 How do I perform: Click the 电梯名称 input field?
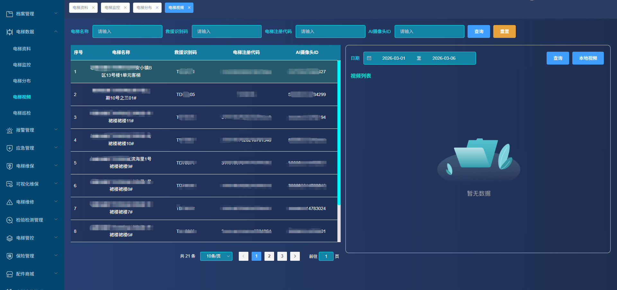[127, 31]
